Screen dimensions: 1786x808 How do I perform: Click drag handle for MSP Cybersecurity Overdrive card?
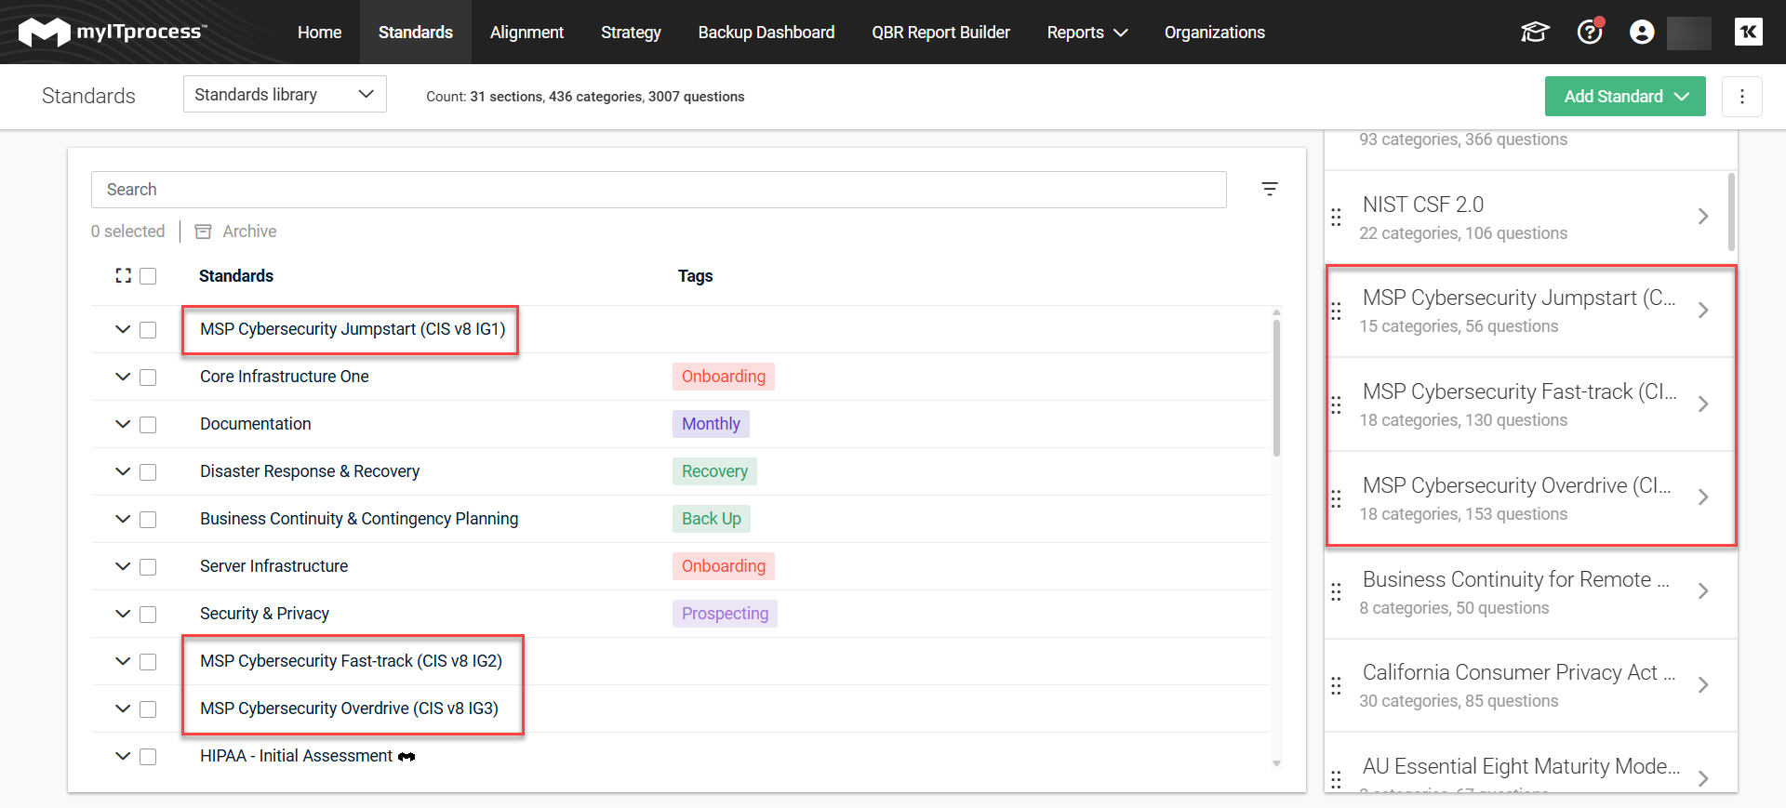(x=1336, y=498)
